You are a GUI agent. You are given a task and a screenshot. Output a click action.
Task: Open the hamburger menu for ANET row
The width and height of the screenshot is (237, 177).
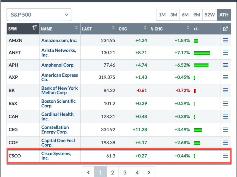point(225,53)
